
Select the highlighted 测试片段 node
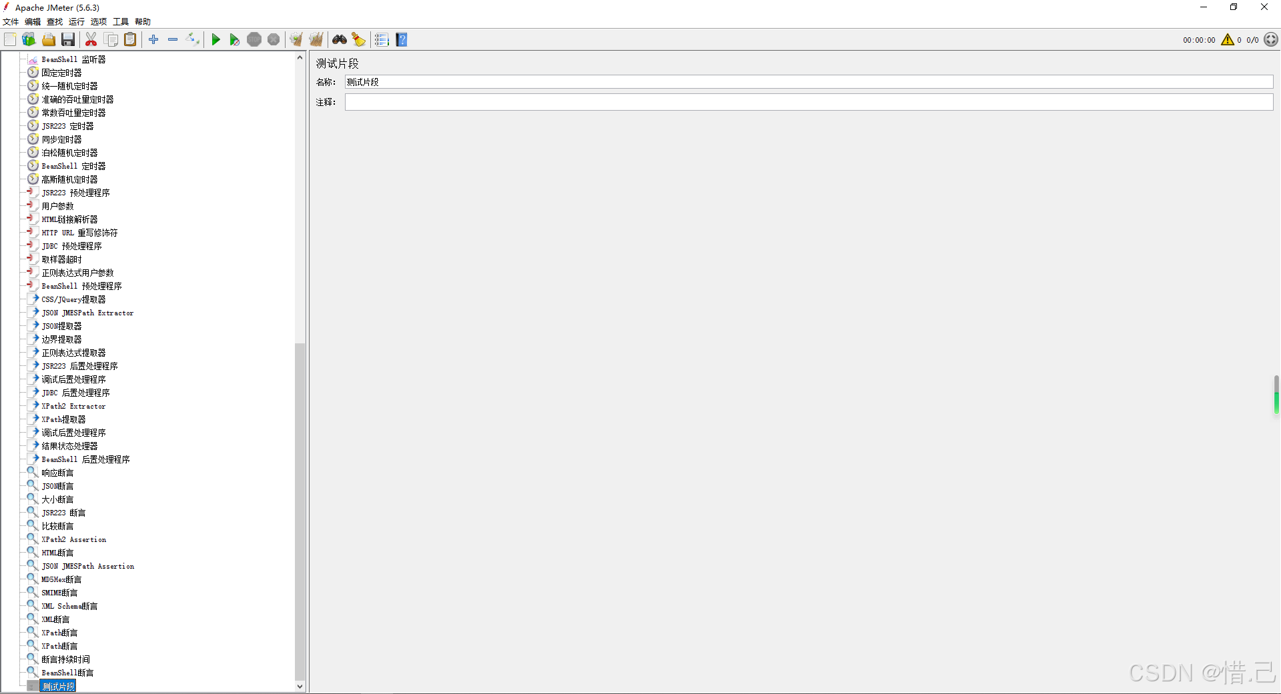[x=58, y=686]
